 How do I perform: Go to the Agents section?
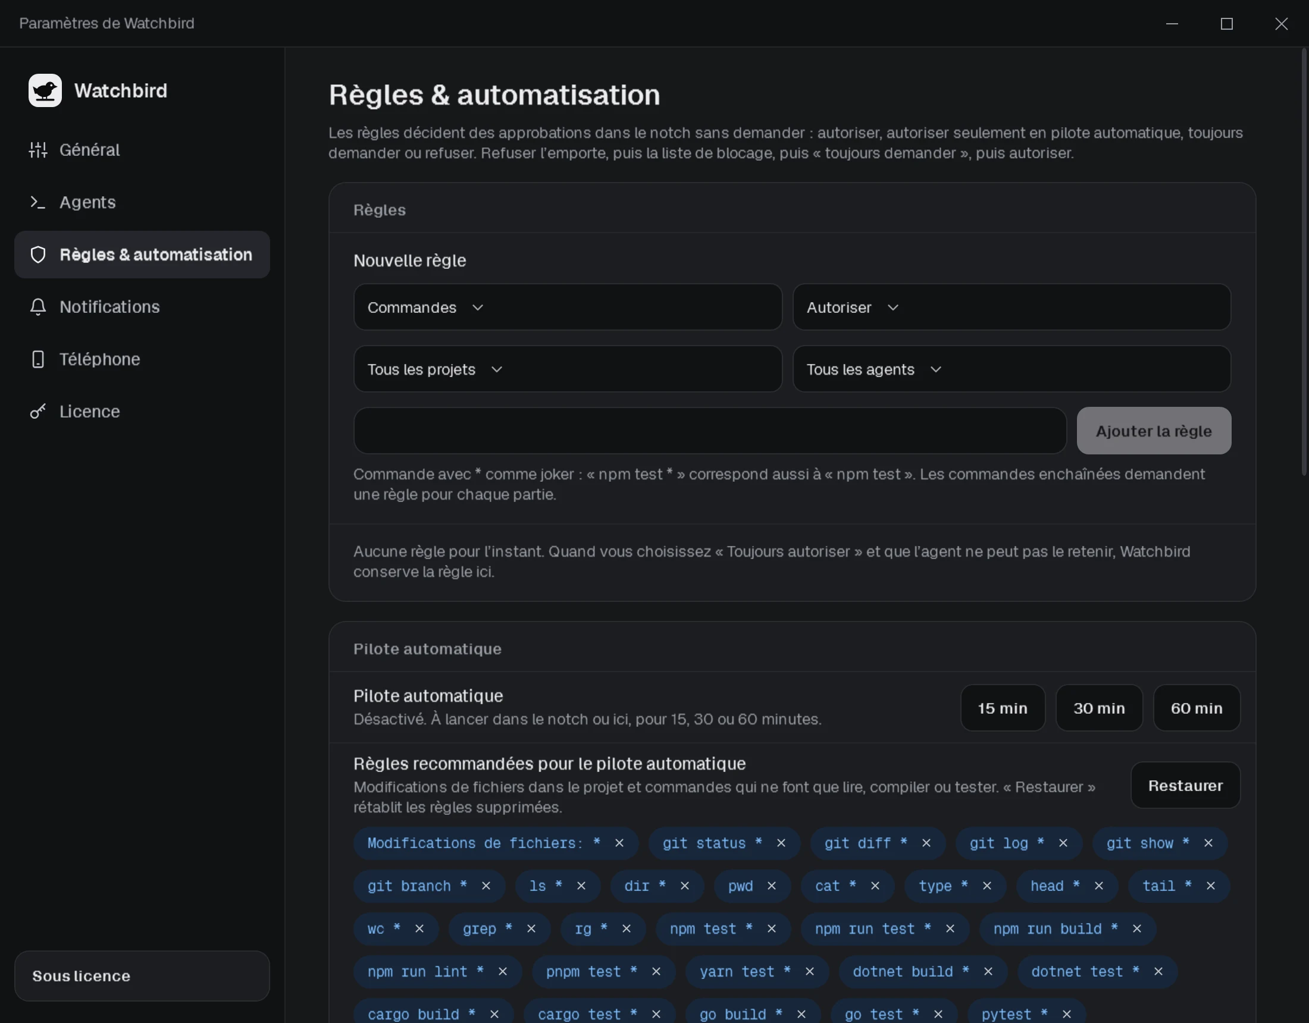pos(142,203)
